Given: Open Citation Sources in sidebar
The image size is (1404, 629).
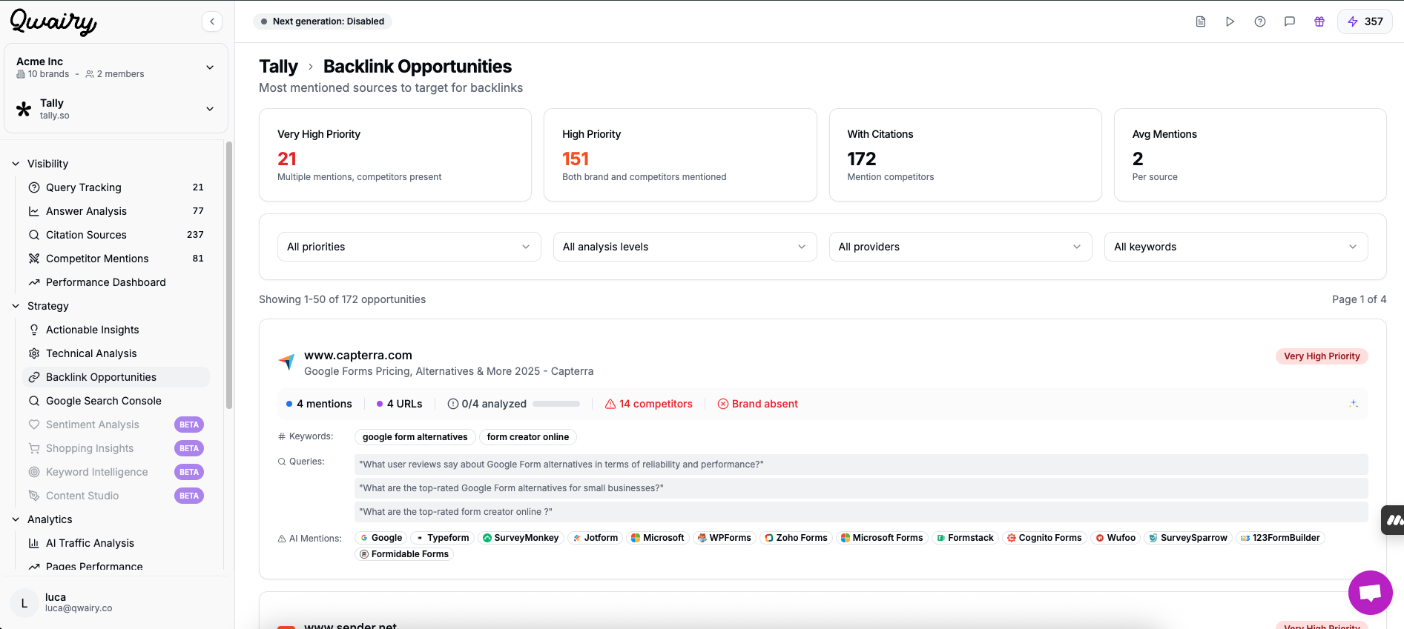Looking at the screenshot, I should [116, 235].
